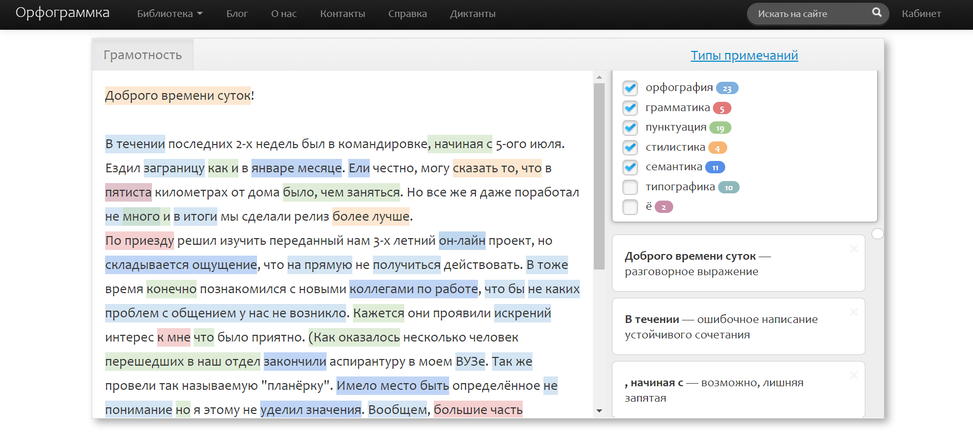
Task: Toggle the пунктуация checkbox
Action: [630, 128]
